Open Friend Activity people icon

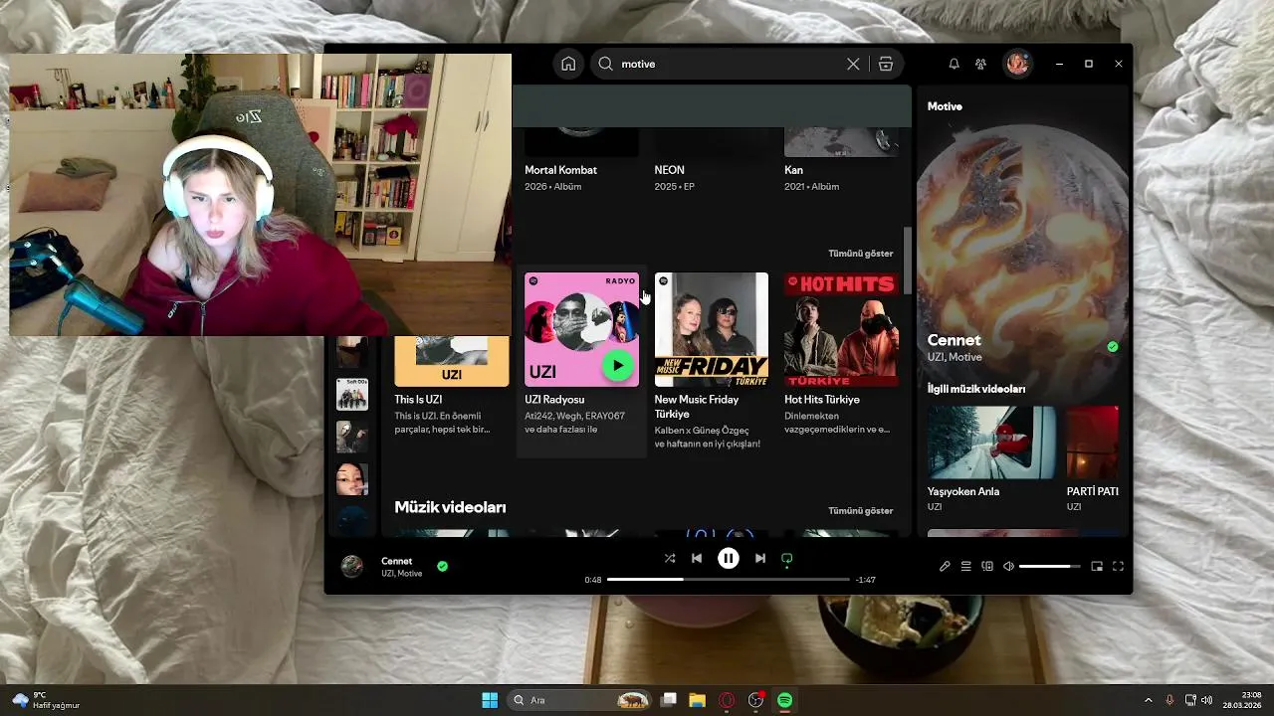pyautogui.click(x=980, y=64)
